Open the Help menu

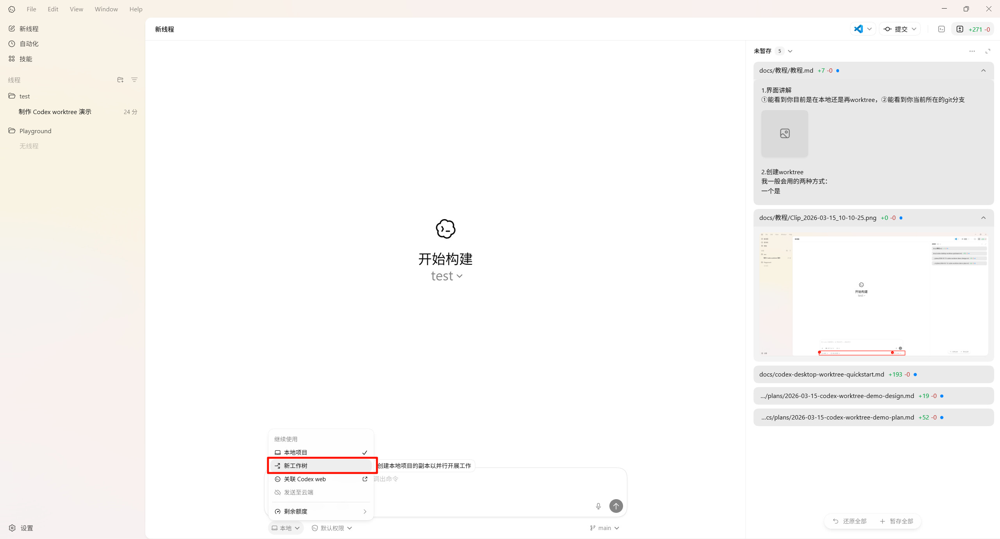[x=136, y=9]
